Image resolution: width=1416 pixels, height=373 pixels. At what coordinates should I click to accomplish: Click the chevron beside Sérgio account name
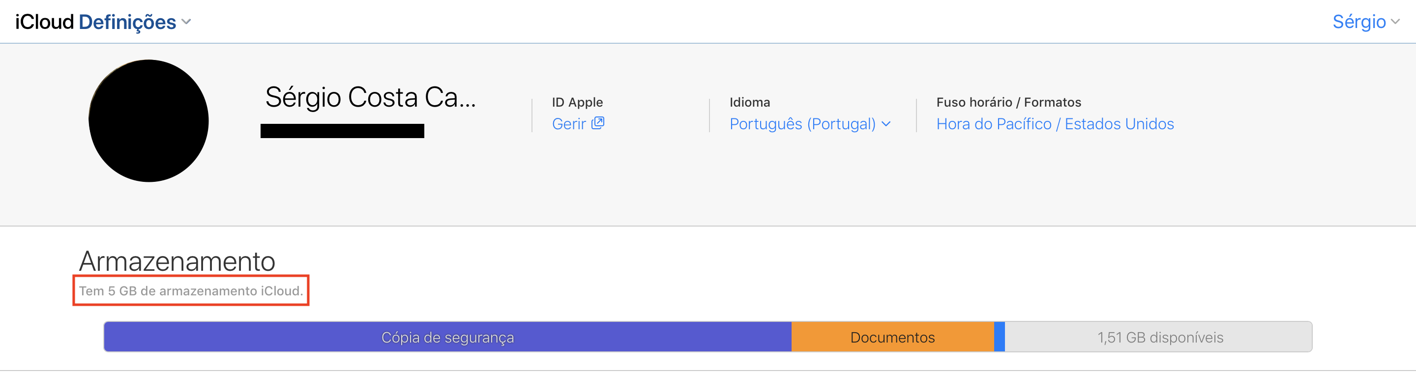[x=1395, y=22]
